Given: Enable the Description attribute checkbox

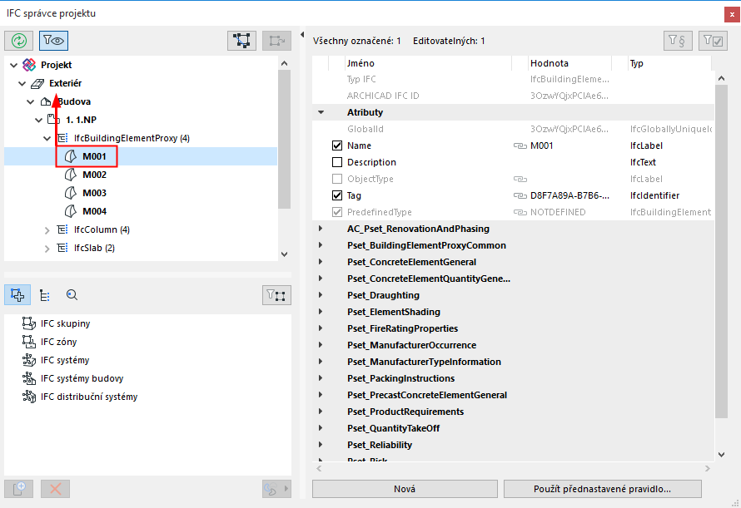Looking at the screenshot, I should pyautogui.click(x=337, y=162).
